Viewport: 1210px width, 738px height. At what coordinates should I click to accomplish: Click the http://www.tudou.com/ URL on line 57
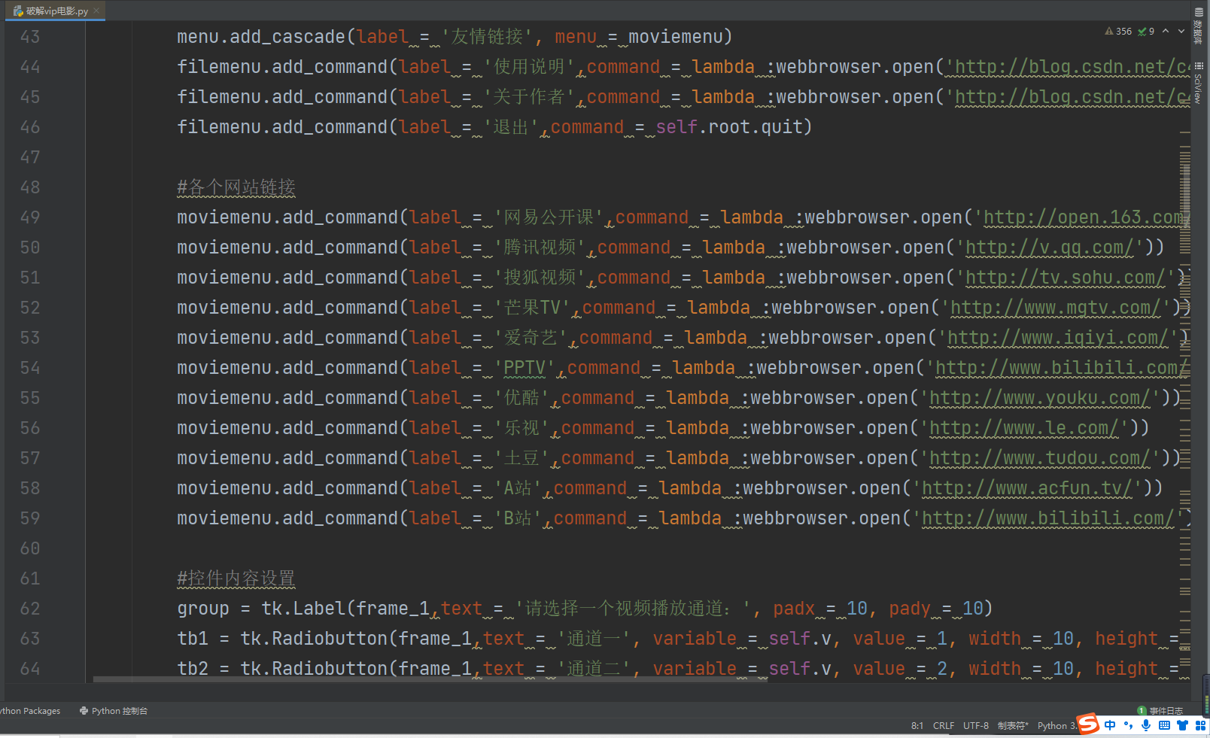coord(1039,458)
